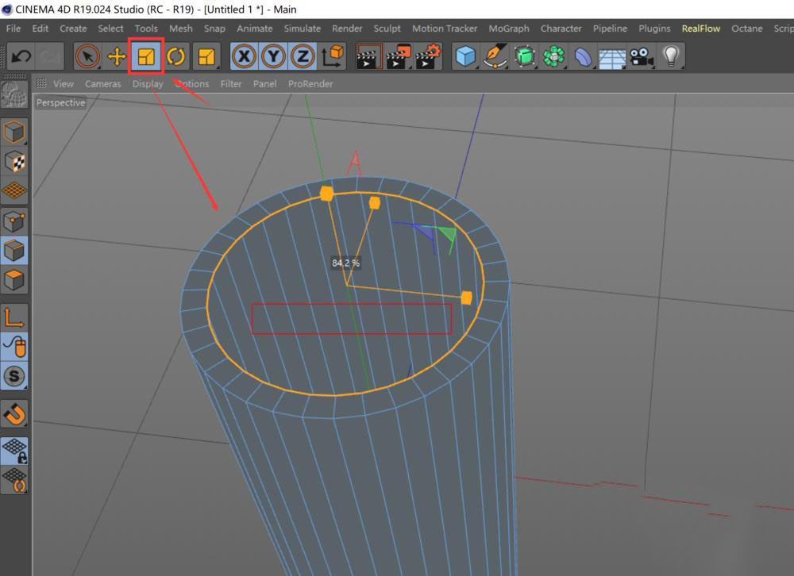Image resolution: width=794 pixels, height=576 pixels.
Task: Click the Render View clapperboard icon
Action: tap(368, 56)
